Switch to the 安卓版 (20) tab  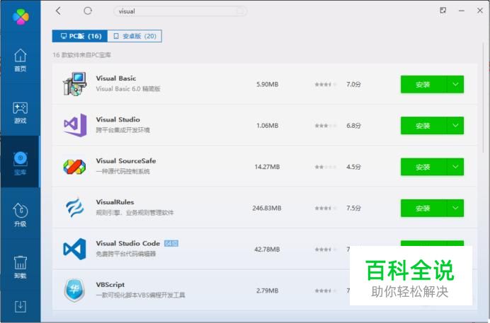pyautogui.click(x=135, y=36)
